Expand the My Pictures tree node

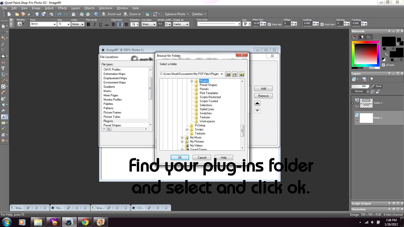click(182, 141)
